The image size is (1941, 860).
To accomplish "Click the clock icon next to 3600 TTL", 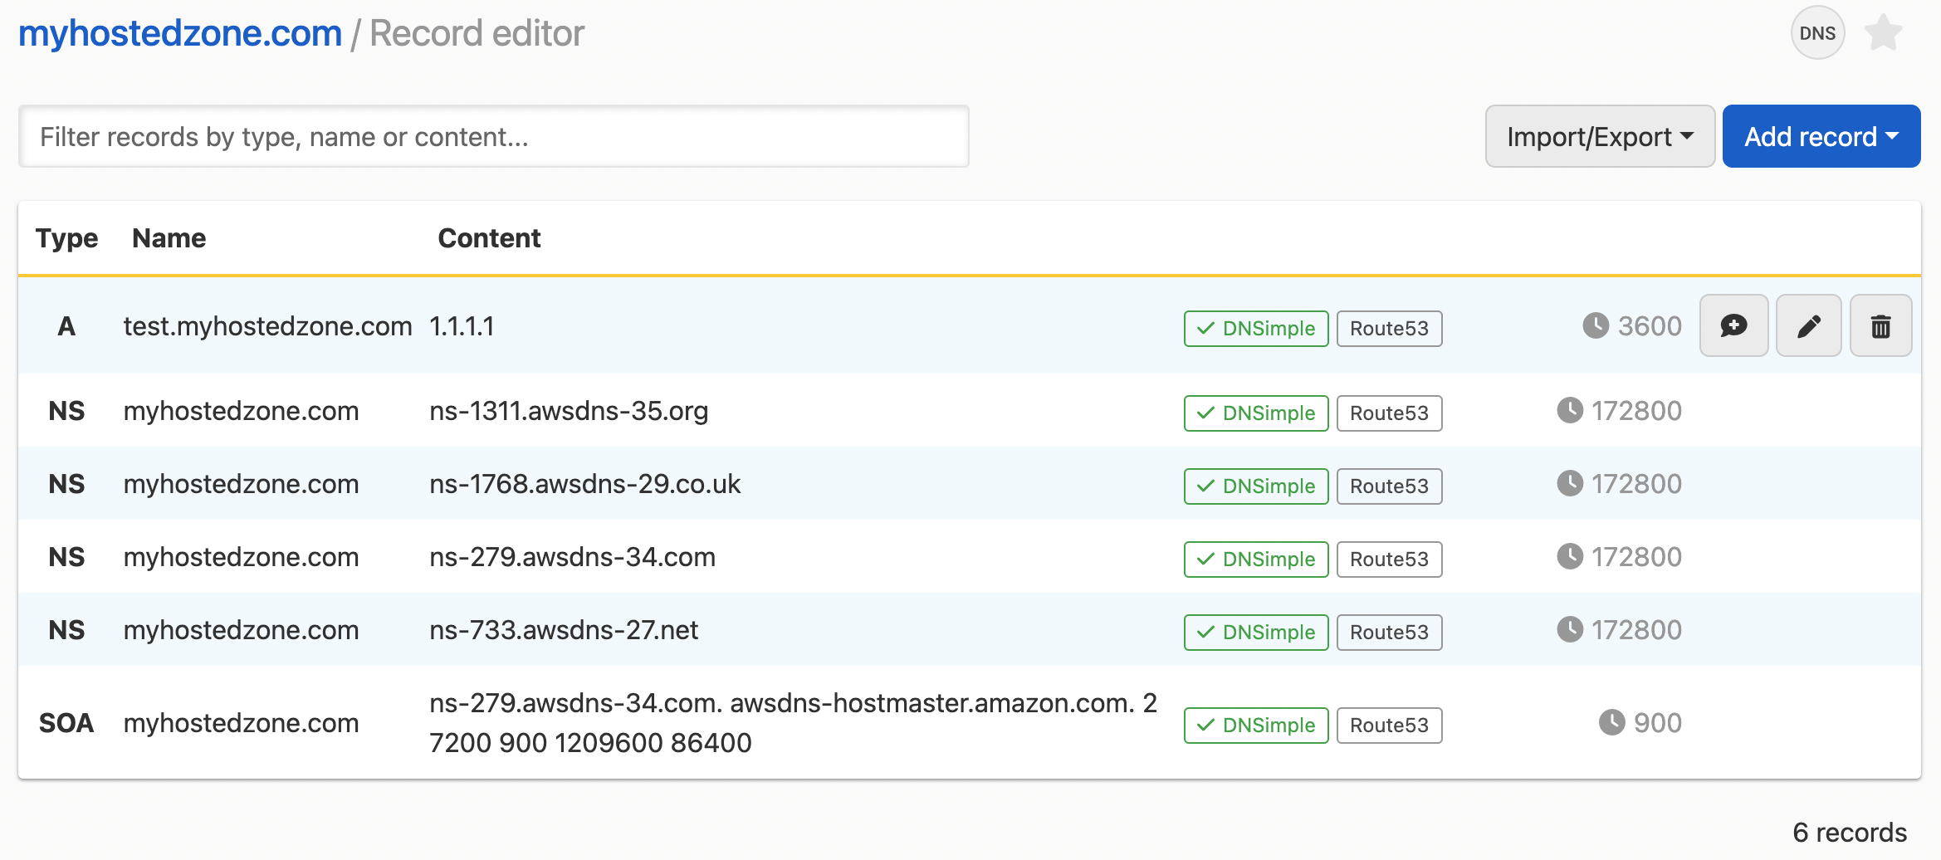I will coord(1595,325).
